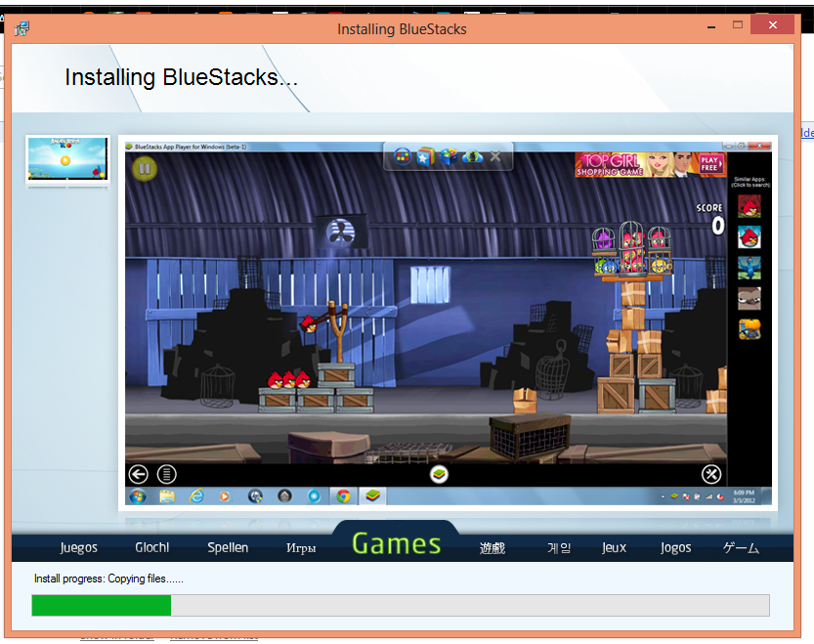Click the back arrow icon in BlueStacks

pos(138,474)
